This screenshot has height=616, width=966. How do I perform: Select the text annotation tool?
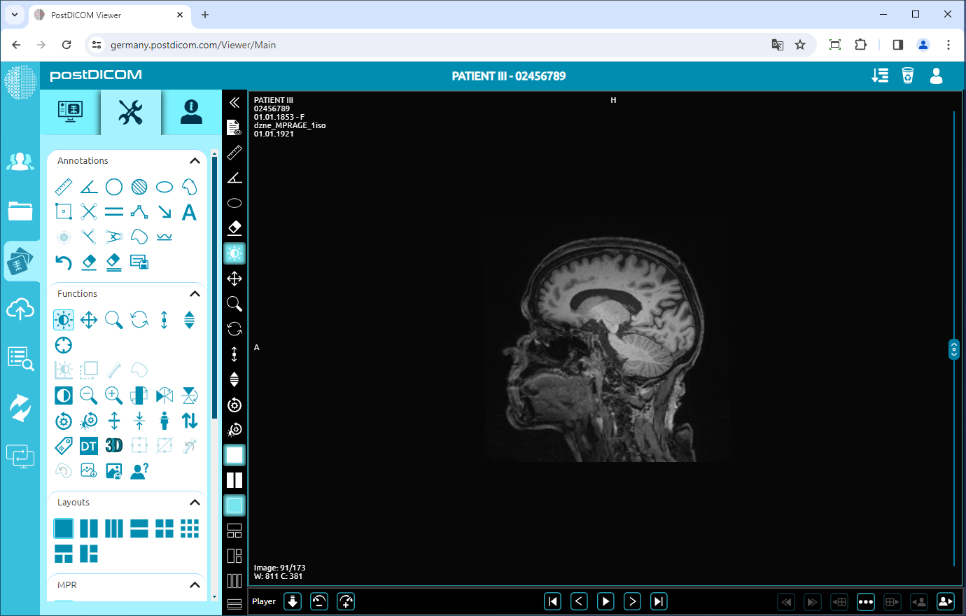tap(189, 211)
